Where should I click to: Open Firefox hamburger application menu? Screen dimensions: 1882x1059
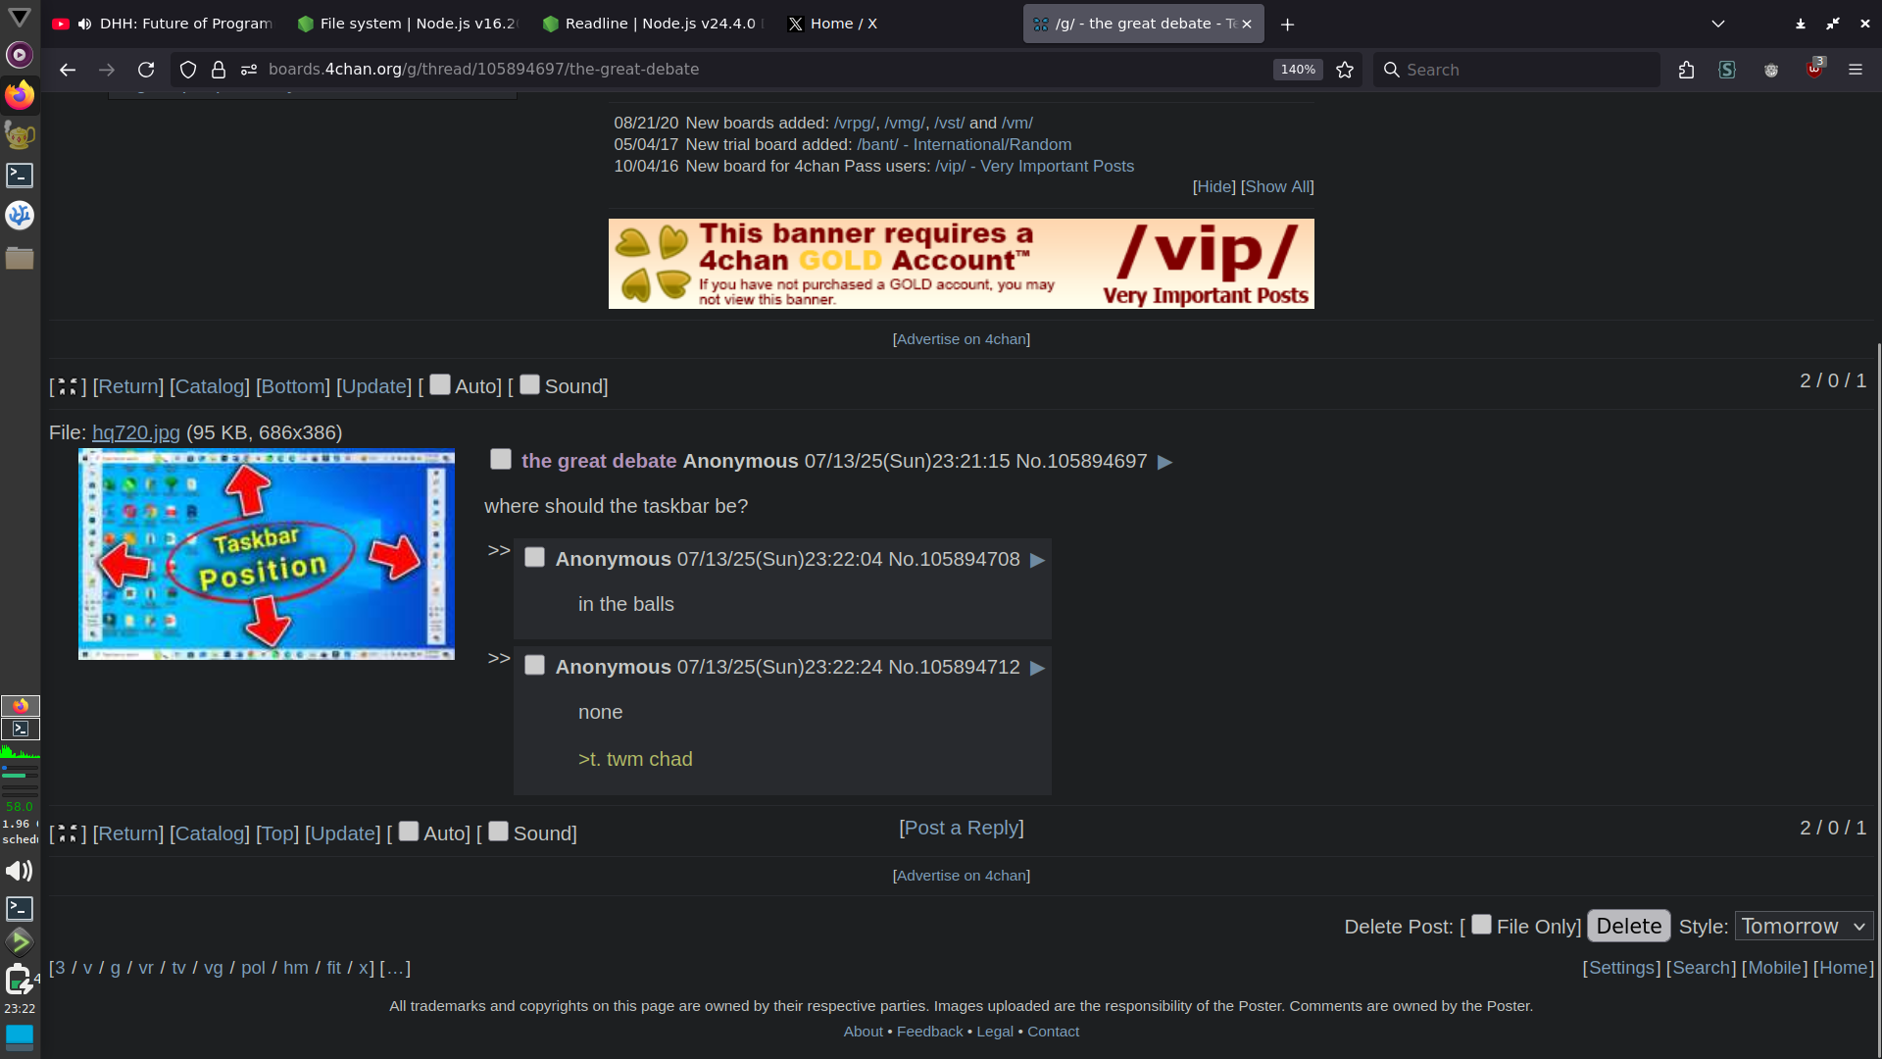coord(1856,70)
